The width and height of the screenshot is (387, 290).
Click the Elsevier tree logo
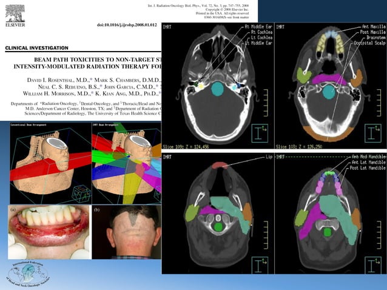15,13
